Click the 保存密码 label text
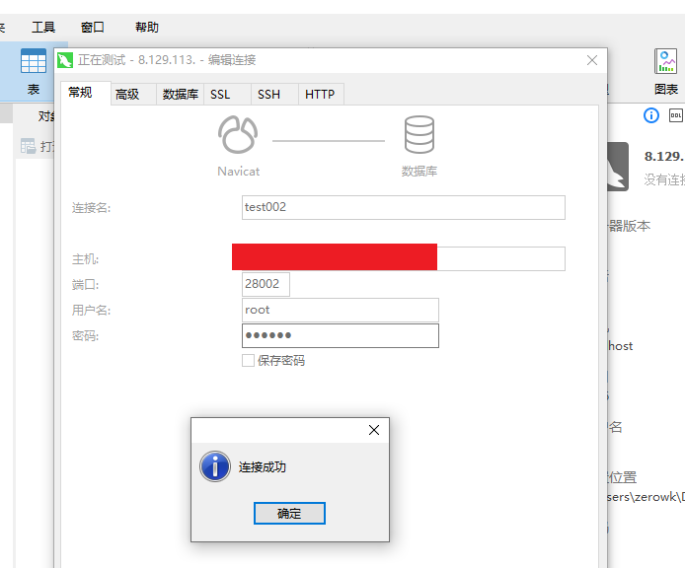The height and width of the screenshot is (568, 685). (281, 361)
